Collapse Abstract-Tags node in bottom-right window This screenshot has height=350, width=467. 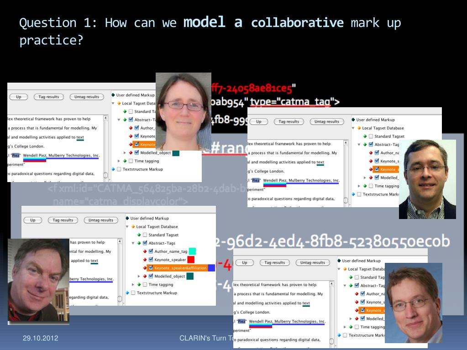[x=345, y=286]
